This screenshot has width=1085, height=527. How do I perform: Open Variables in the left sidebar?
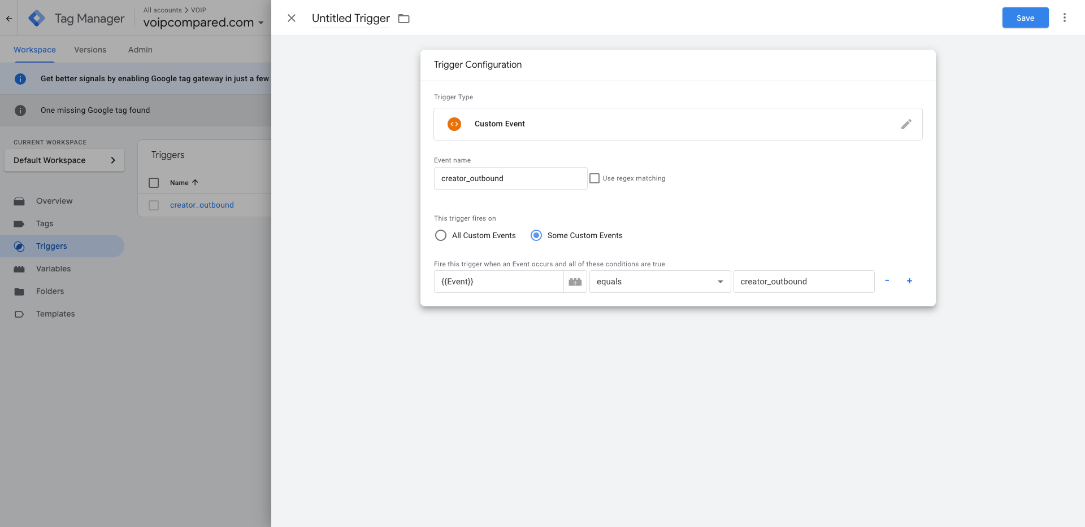point(53,269)
